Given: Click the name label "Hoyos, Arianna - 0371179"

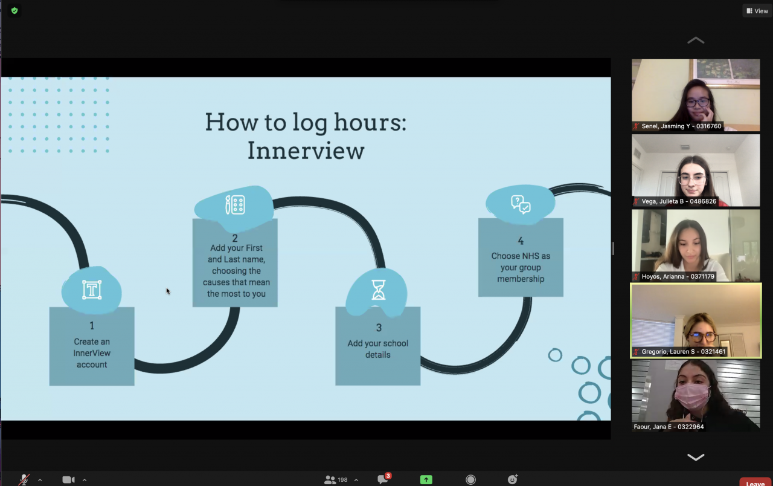Looking at the screenshot, I should [678, 276].
